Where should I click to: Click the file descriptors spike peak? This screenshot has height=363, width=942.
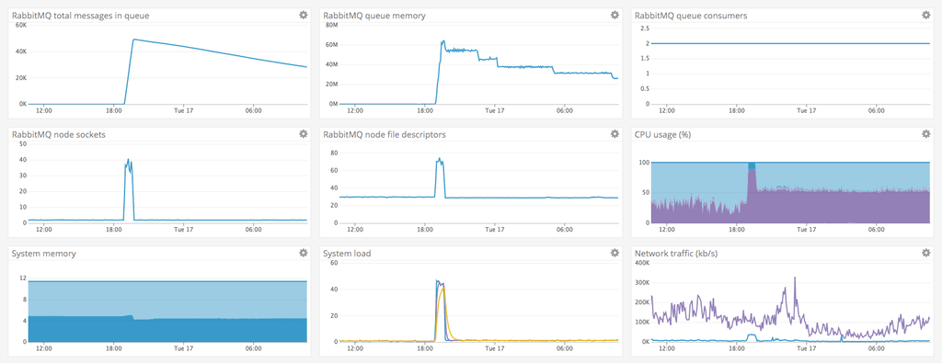pos(439,158)
